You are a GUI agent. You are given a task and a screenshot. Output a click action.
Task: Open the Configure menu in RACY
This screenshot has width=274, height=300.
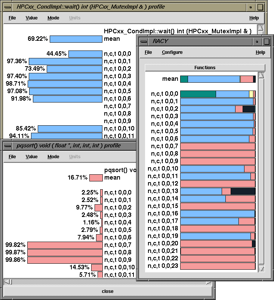pyautogui.click(x=172, y=52)
